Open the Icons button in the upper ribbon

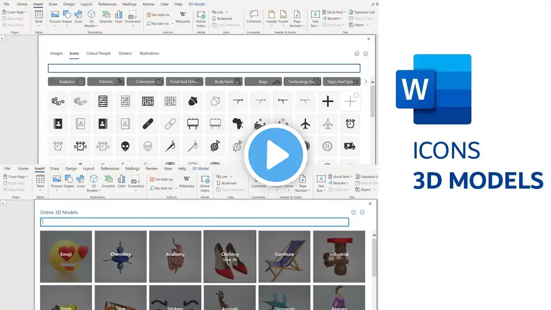(x=78, y=17)
